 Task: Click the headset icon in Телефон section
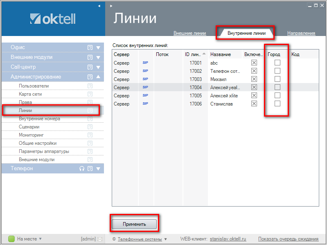coord(82,169)
